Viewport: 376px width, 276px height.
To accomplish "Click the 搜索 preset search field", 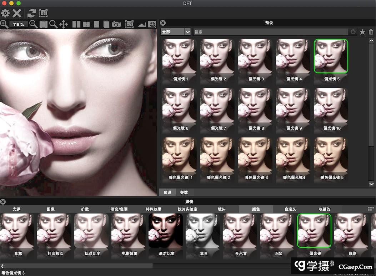I will 271,32.
